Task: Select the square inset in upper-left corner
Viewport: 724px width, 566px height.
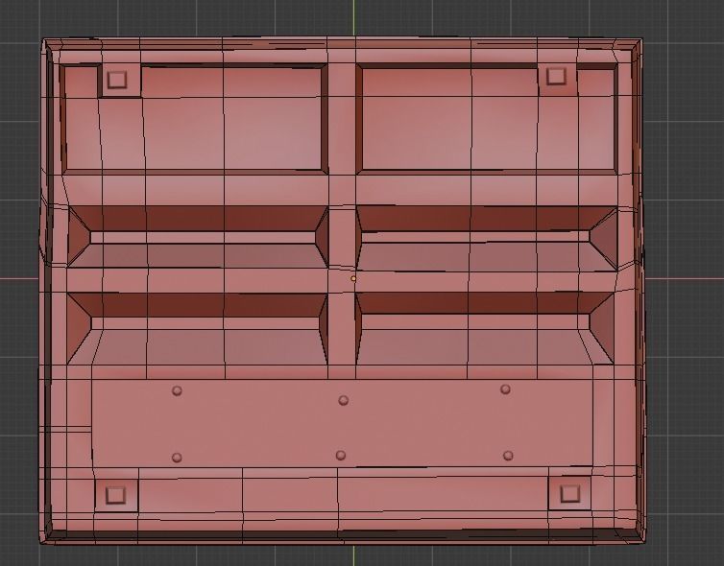Action: 116,80
